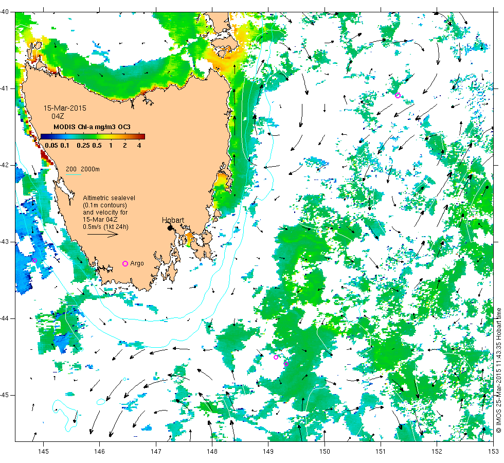Screen dimensions: 504x463
Task: Click the 04Z time label
Action: 58,116
